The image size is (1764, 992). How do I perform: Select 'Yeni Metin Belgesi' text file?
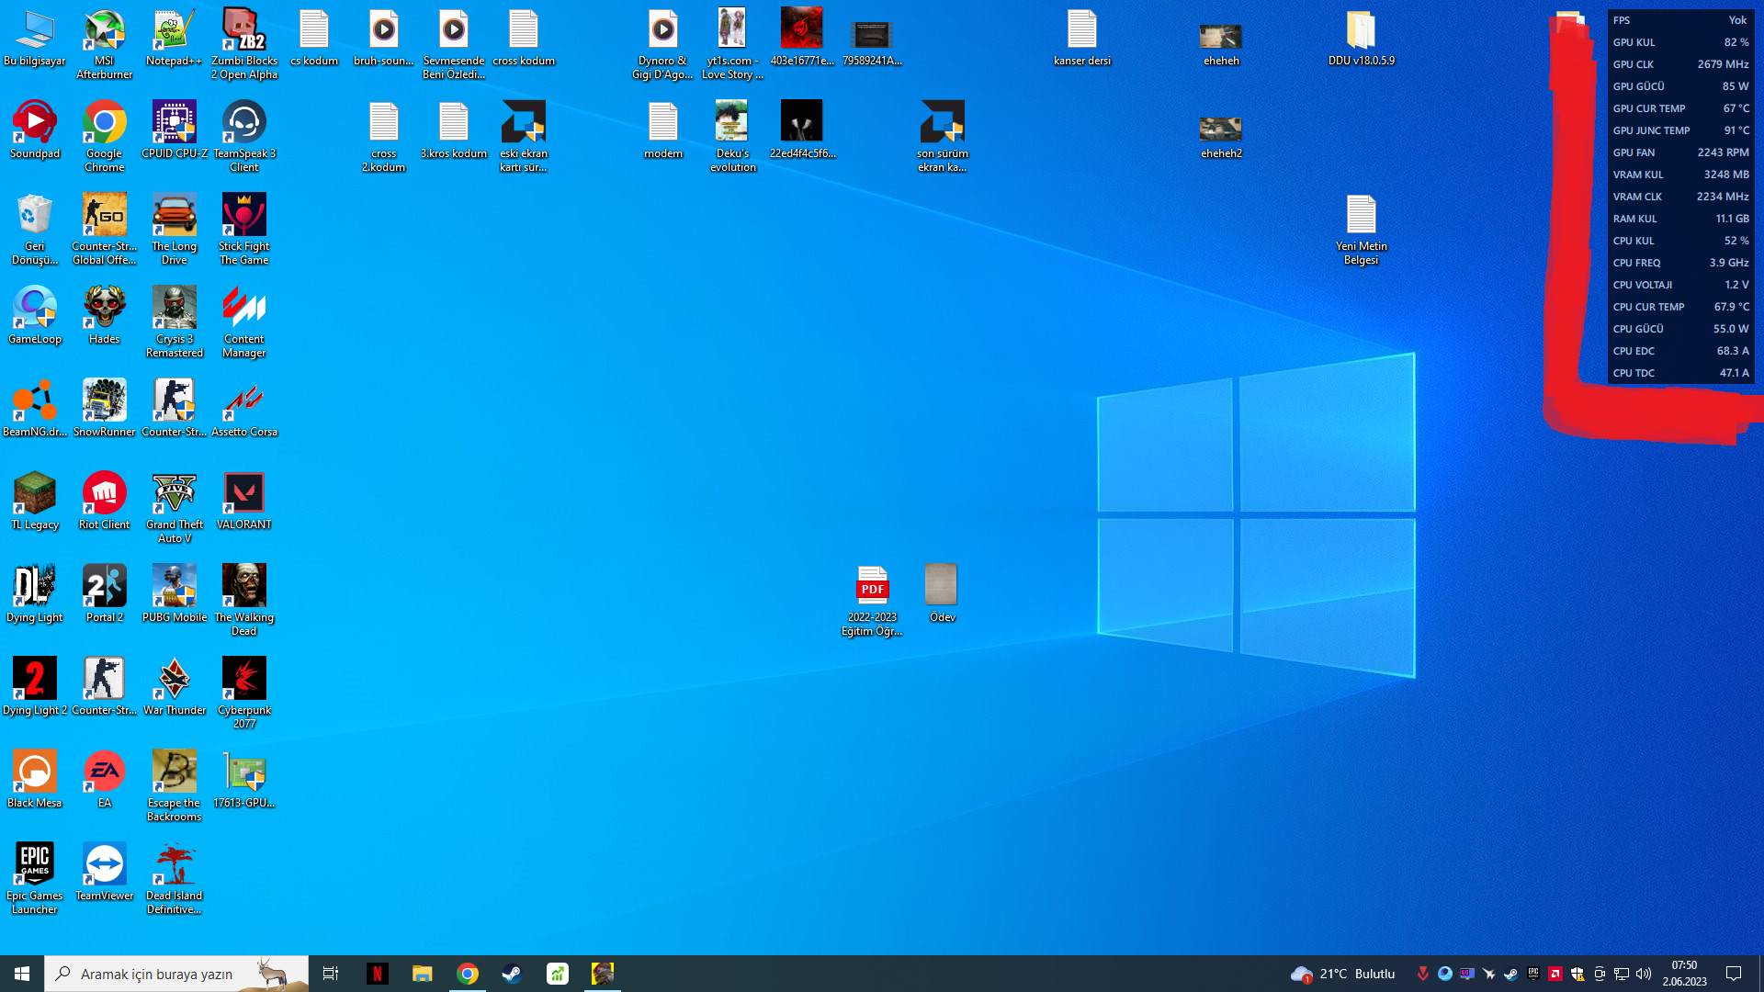(x=1362, y=229)
